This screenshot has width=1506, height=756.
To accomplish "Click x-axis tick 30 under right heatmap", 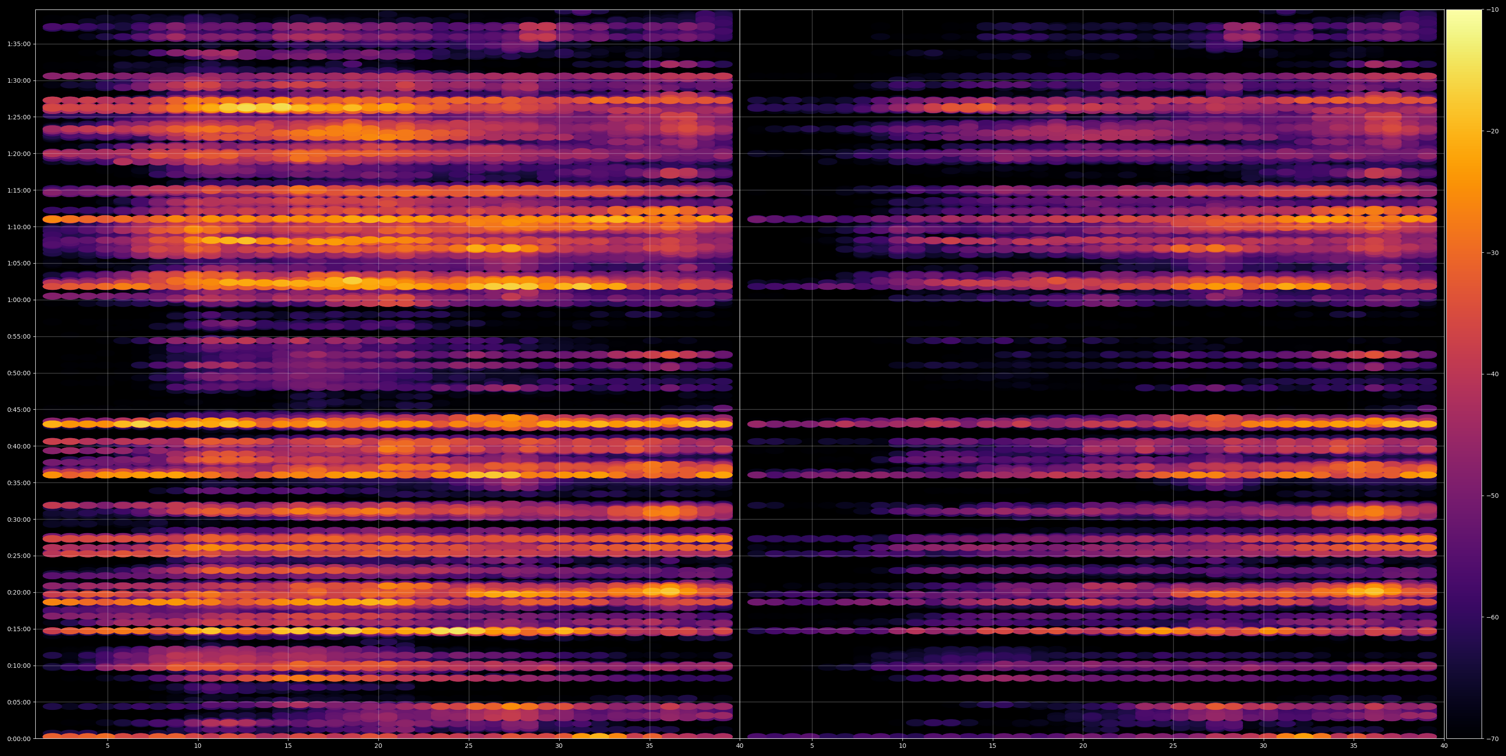I will coord(1263,746).
